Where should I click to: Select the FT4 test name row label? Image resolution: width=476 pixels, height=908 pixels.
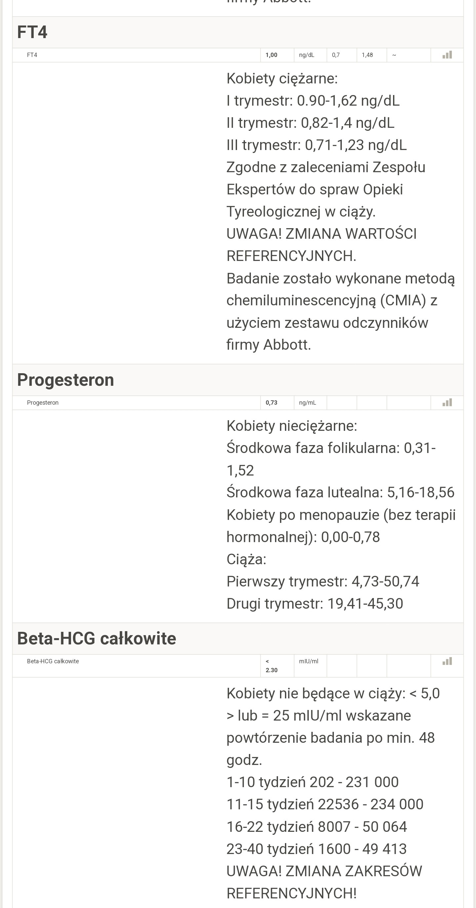32,55
